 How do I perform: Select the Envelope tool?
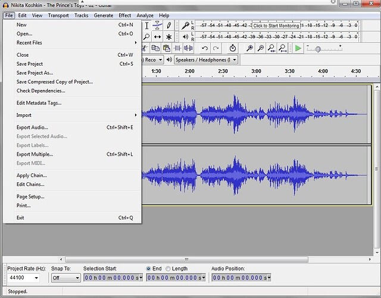coord(157,26)
